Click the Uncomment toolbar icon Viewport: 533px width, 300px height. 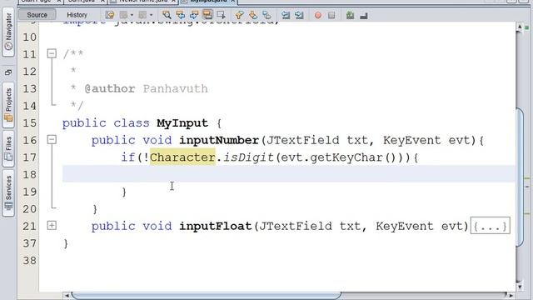click(364, 15)
